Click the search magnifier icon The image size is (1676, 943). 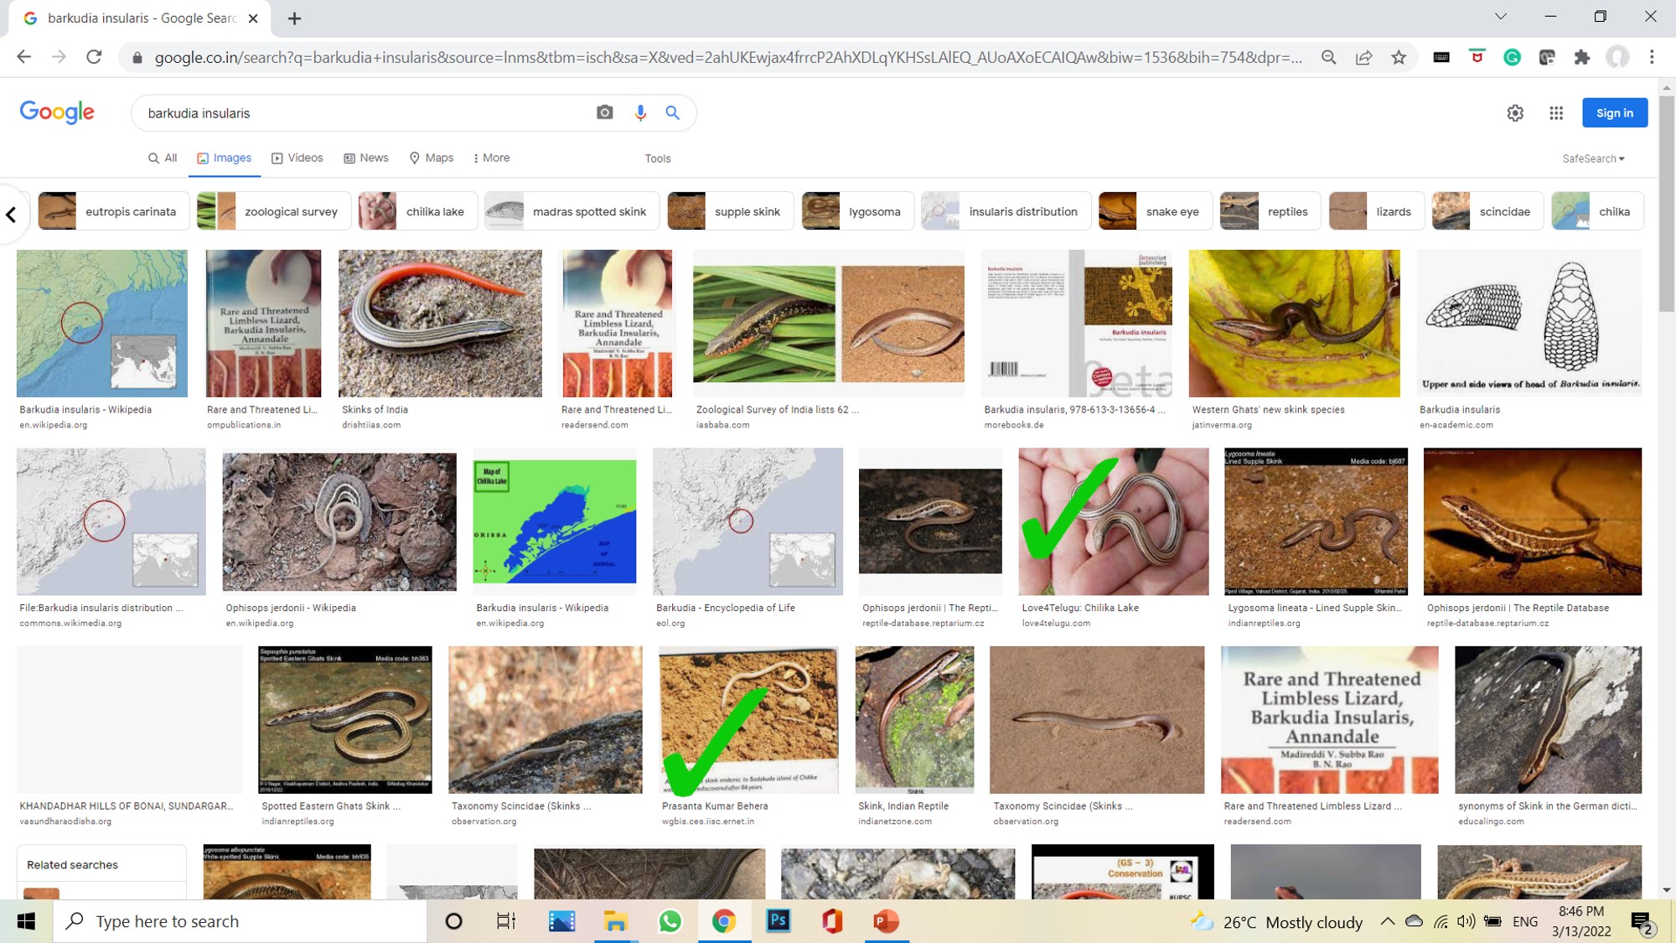click(672, 112)
